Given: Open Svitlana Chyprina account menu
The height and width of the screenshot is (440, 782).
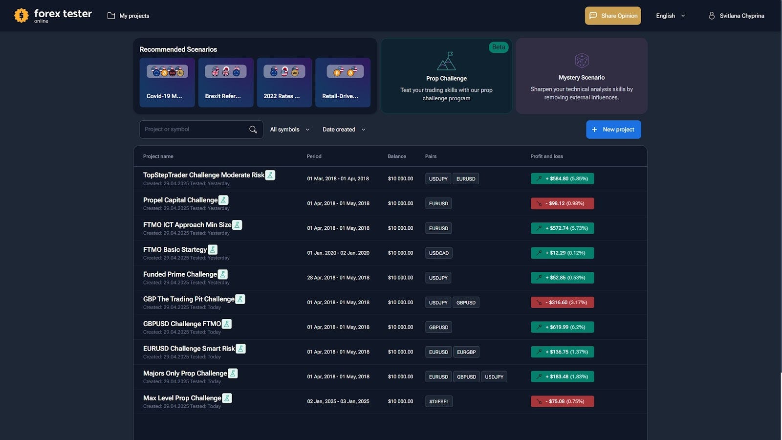Looking at the screenshot, I should pyautogui.click(x=736, y=16).
